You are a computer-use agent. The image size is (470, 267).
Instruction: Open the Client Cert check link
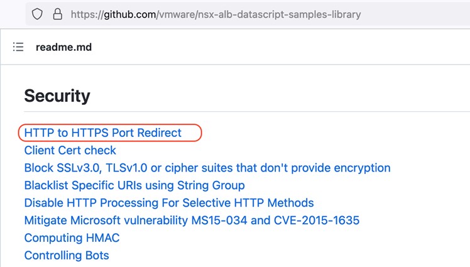70,150
